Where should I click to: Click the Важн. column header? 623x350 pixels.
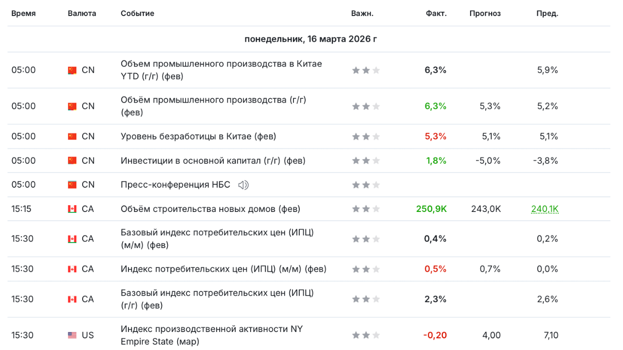coord(362,14)
